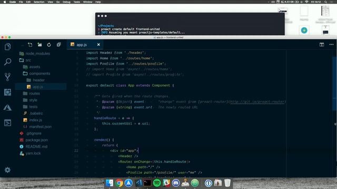The height and width of the screenshot is (189, 337).
Task: Open the .babelrc file
Action: pyautogui.click(x=36, y=113)
